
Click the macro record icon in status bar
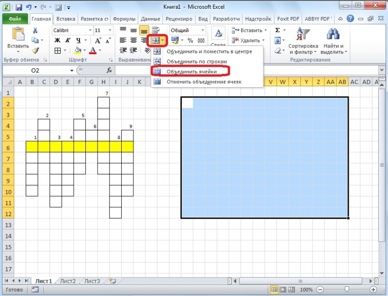pos(35,290)
